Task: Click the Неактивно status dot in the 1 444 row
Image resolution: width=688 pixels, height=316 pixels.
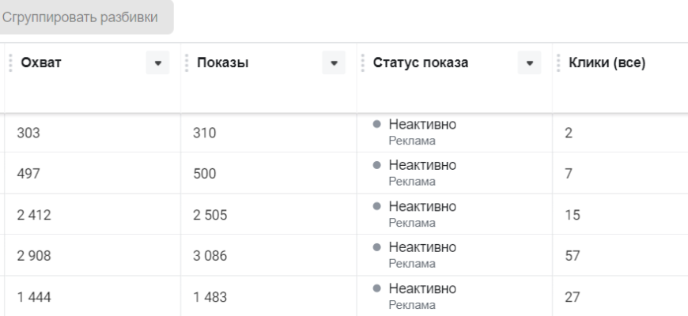Action: click(x=379, y=290)
